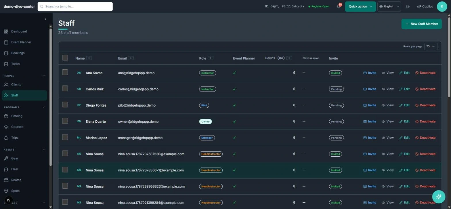Open Fleet in the sidebar
Viewport: 451px width, 209px height.
click(x=24, y=169)
